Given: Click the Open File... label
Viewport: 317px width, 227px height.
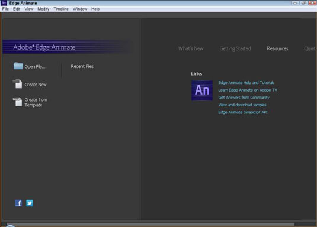Looking at the screenshot, I should pyautogui.click(x=35, y=67).
